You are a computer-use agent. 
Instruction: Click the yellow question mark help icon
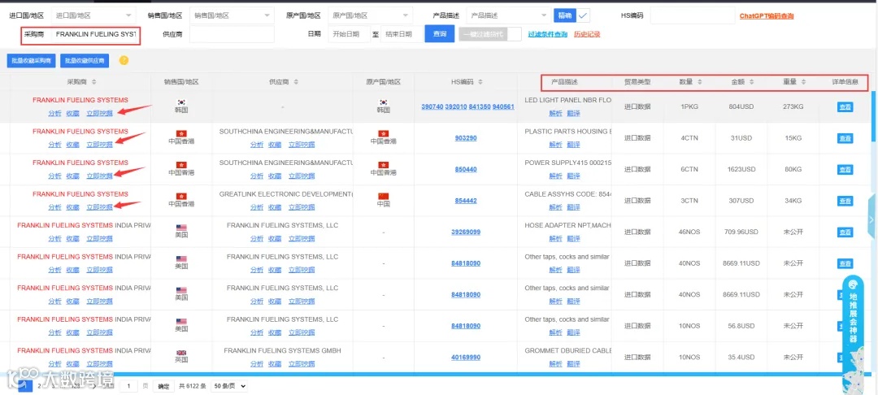(x=124, y=60)
